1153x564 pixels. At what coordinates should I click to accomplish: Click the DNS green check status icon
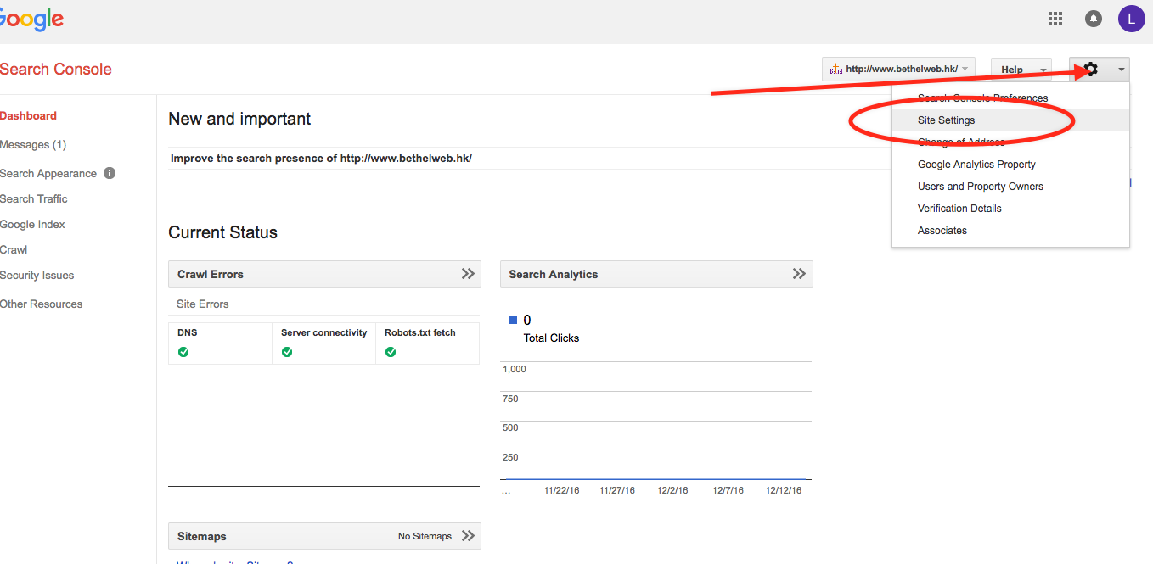[x=183, y=352]
